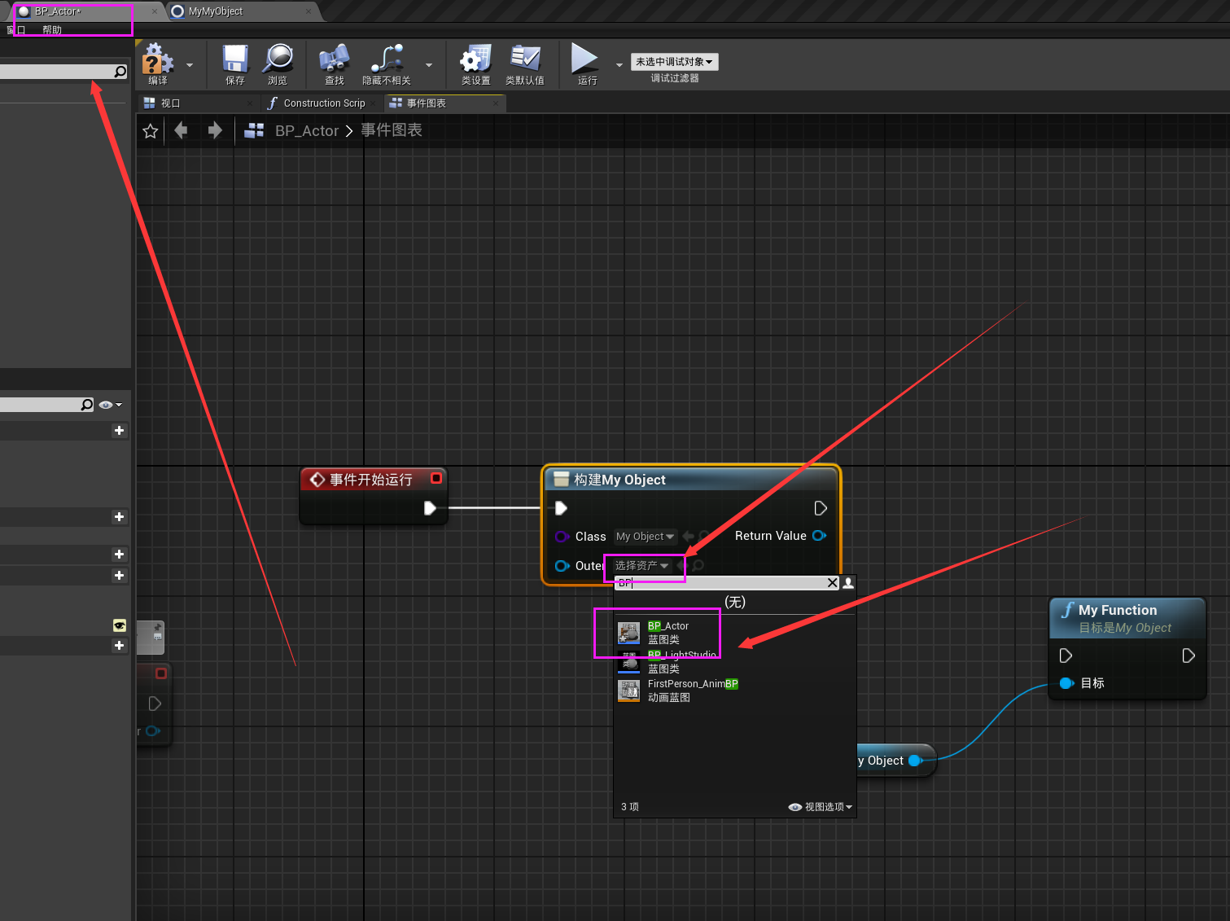
Task: Click the exec output pin of 事件开始运行
Action: (x=430, y=508)
